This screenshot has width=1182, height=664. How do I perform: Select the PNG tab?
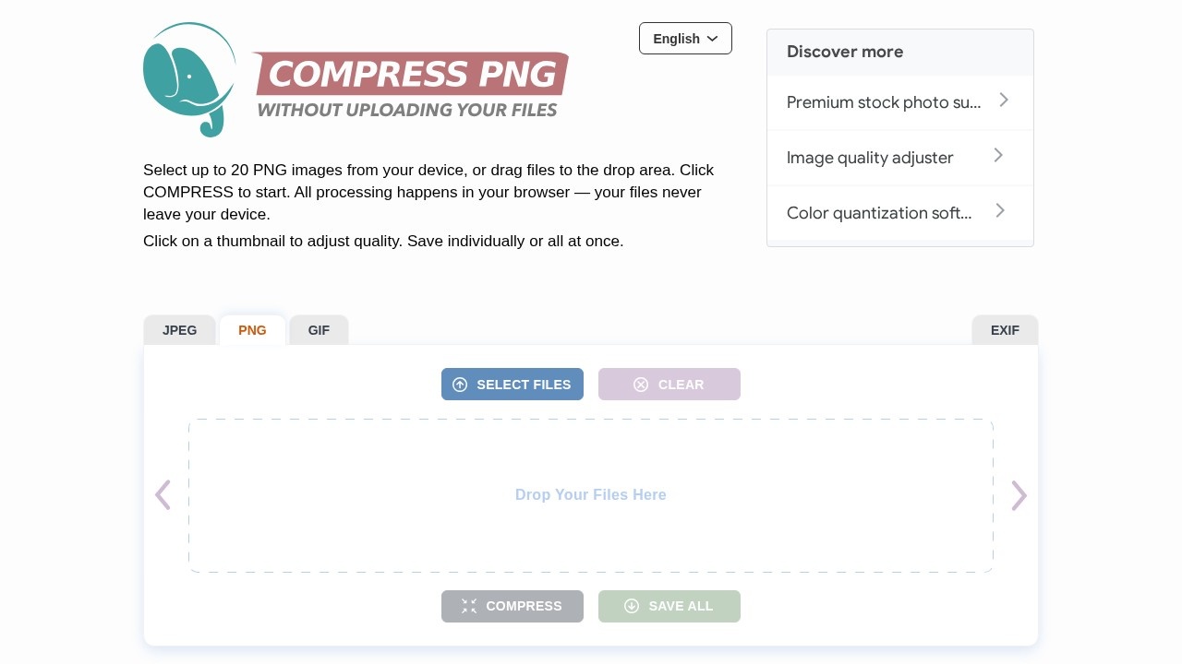click(252, 330)
